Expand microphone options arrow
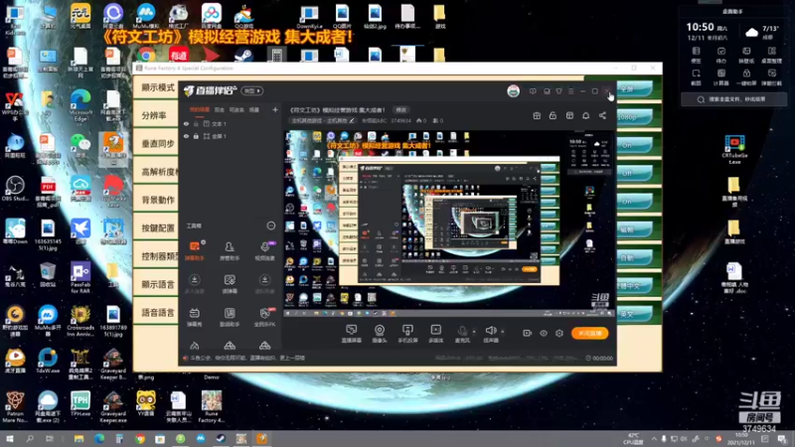The image size is (795, 447). (x=474, y=332)
